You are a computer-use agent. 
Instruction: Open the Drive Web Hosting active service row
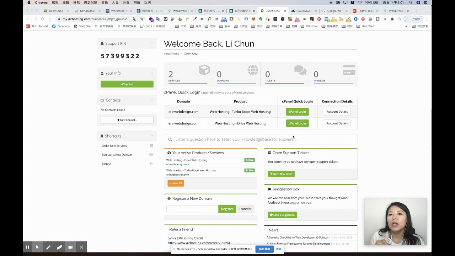pyautogui.click(x=210, y=162)
